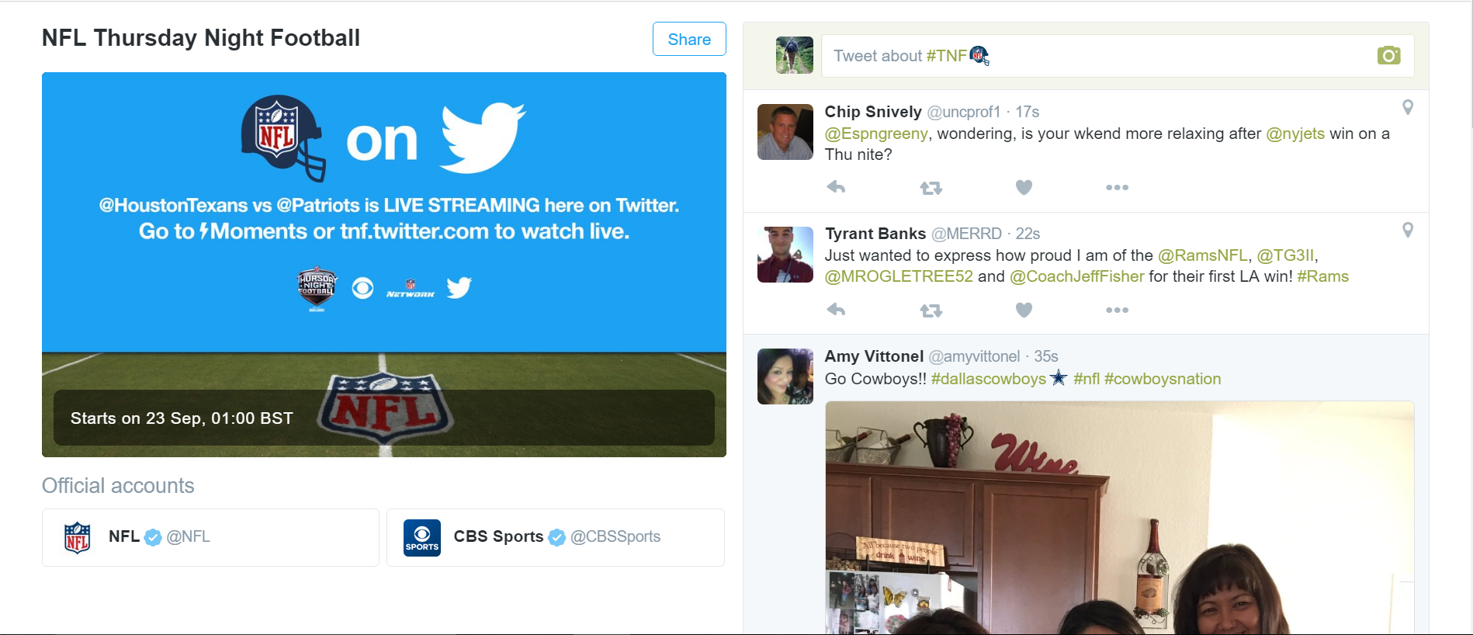Open Chip Snively's name link

(x=873, y=112)
